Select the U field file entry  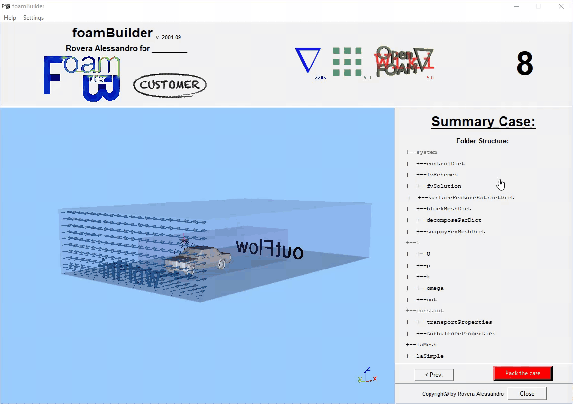point(423,254)
